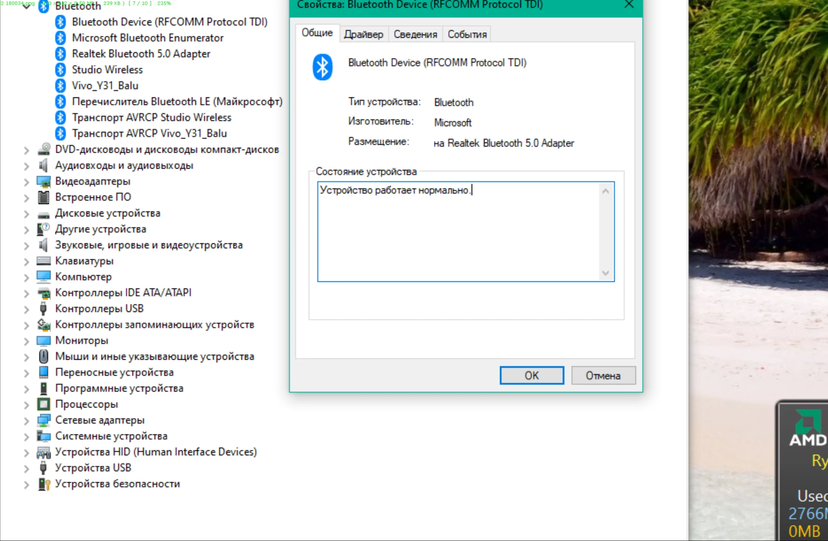Click the Мыши и иные указывающие устройства mouse icon

pos(44,356)
